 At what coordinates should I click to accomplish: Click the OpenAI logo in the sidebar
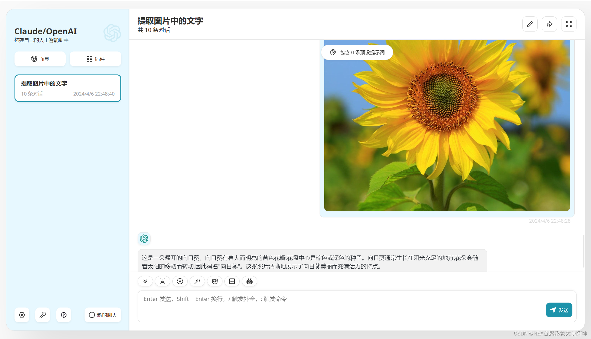(112, 33)
